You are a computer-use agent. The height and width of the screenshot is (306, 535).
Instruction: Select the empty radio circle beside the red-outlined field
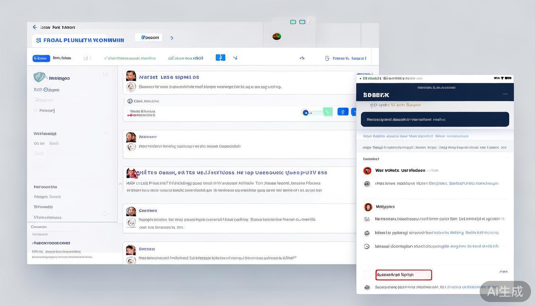pos(367,275)
